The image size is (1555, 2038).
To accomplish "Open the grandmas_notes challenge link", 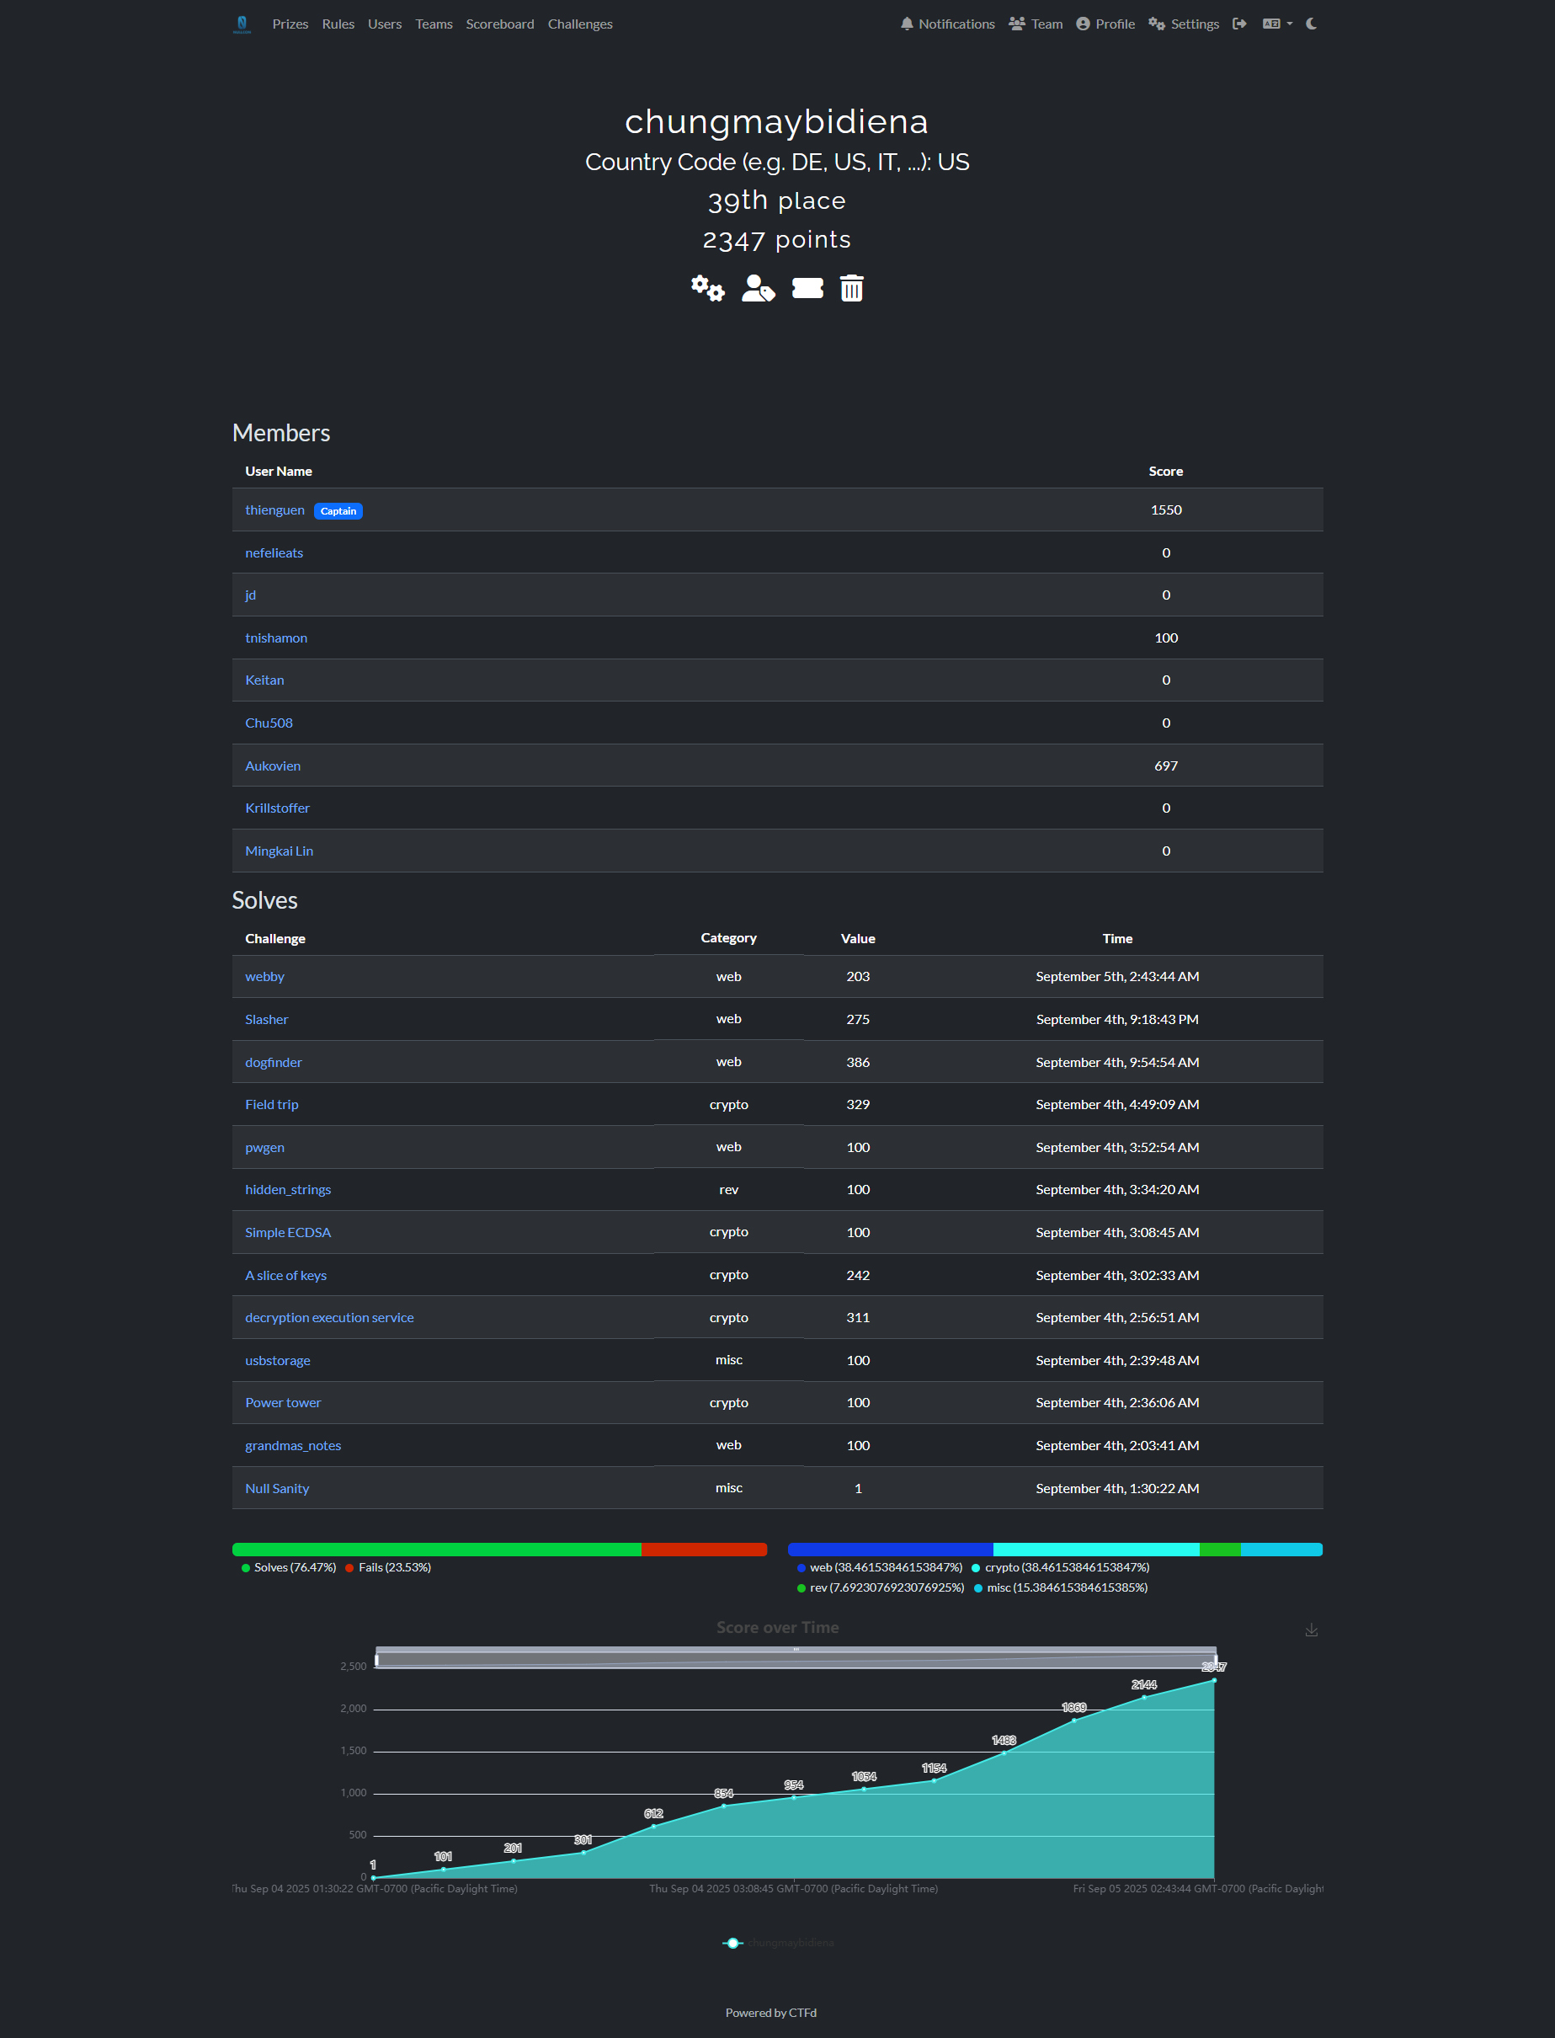I will pyautogui.click(x=292, y=1445).
